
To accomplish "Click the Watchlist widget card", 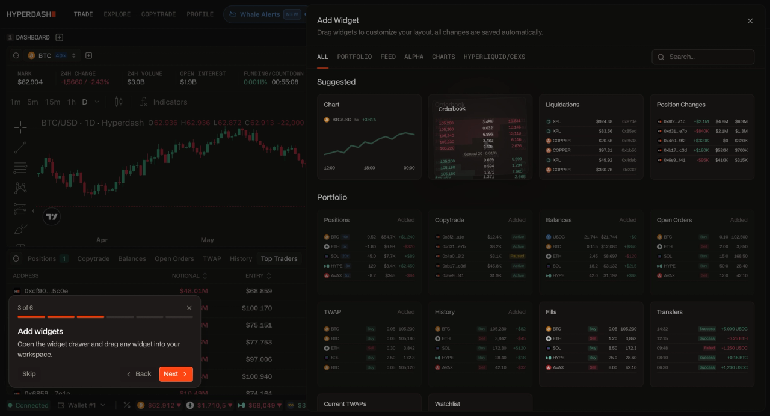I will point(480,404).
